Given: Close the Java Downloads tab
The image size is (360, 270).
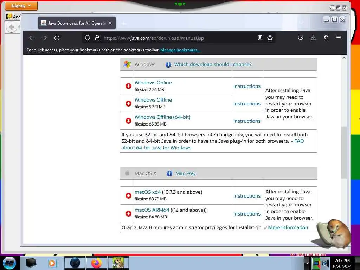Looking at the screenshot, I should coord(110,23).
